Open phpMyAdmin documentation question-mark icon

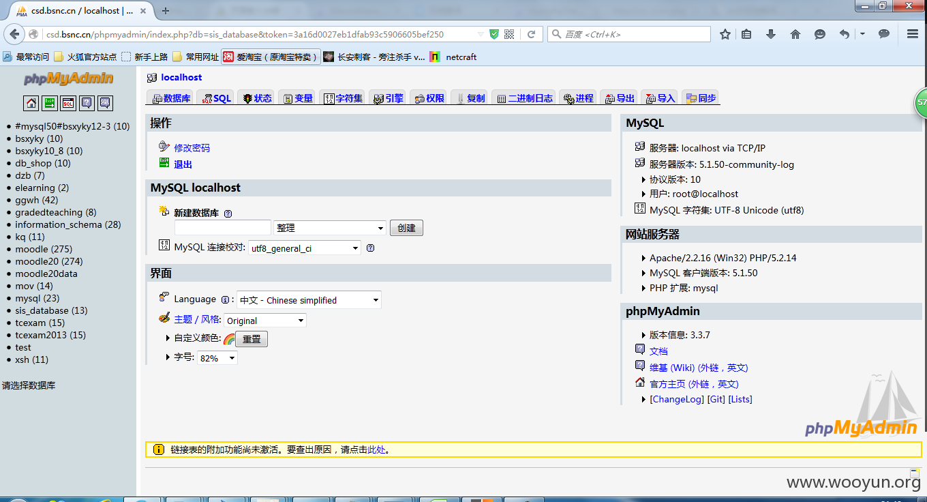point(87,103)
